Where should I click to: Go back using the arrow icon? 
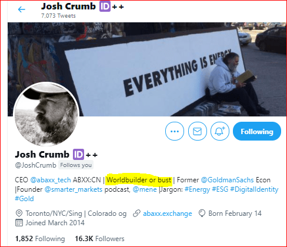pos(22,9)
